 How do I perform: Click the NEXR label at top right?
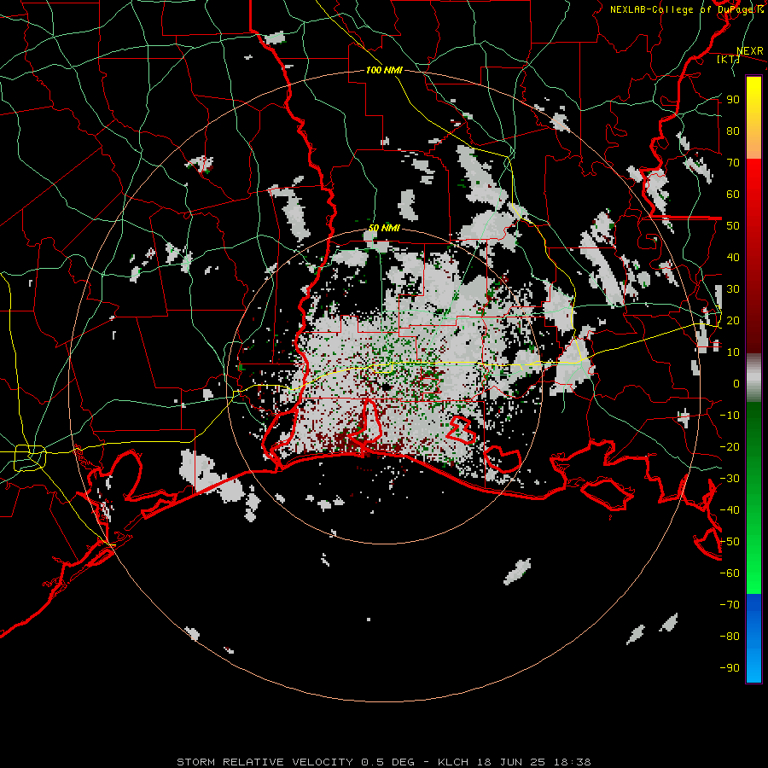coord(750,51)
